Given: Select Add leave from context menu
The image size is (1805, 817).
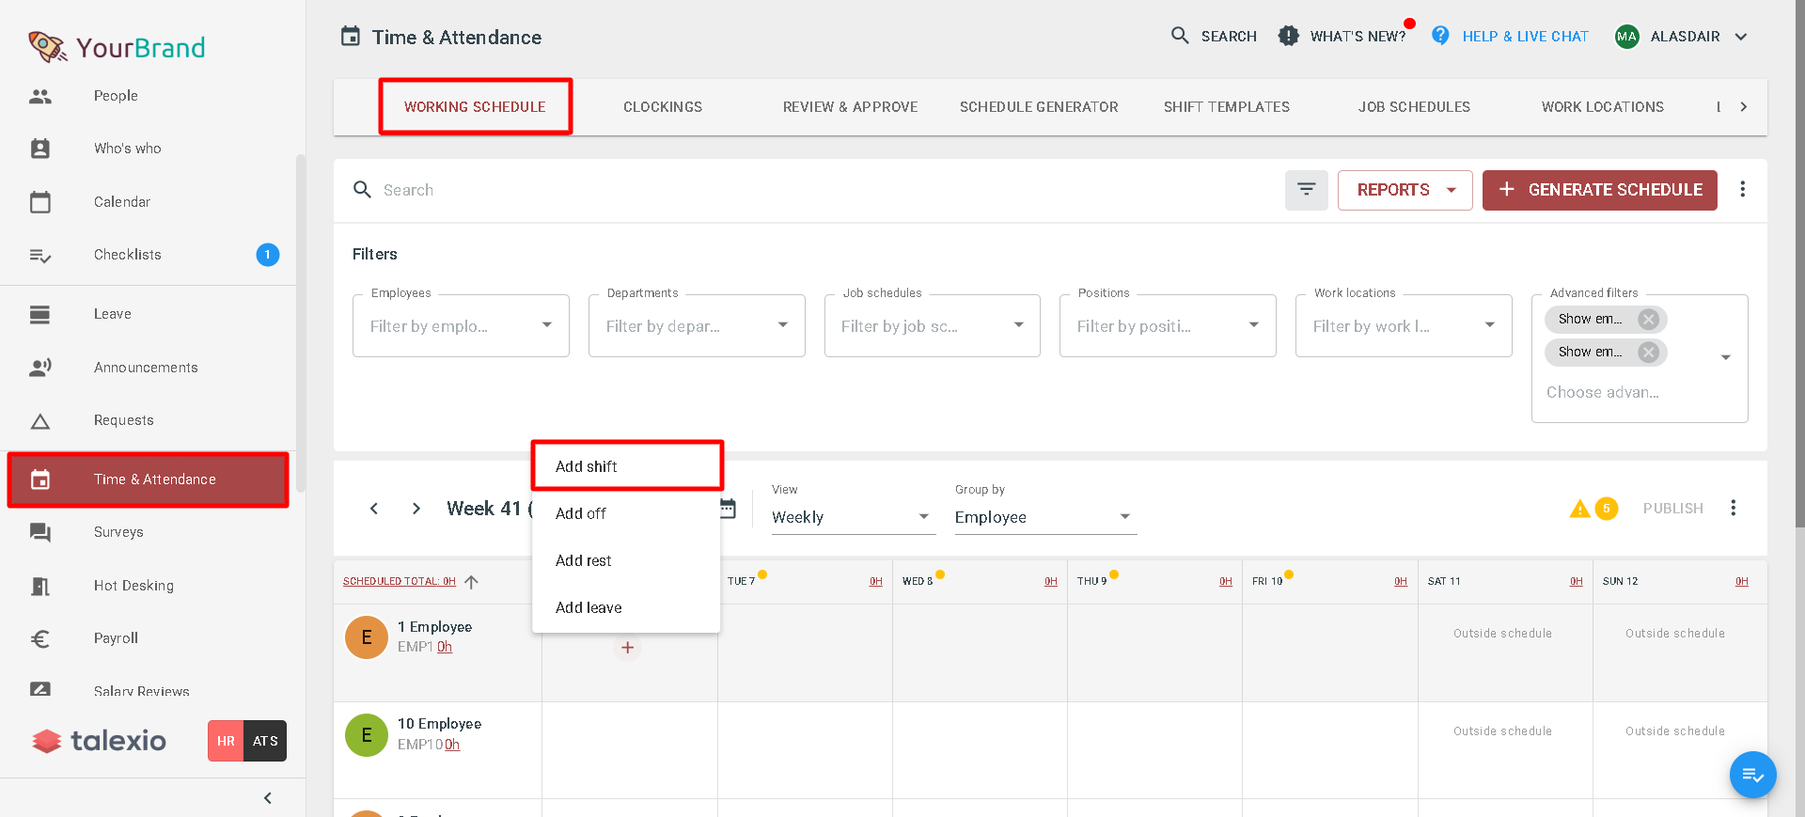Looking at the screenshot, I should click(589, 607).
